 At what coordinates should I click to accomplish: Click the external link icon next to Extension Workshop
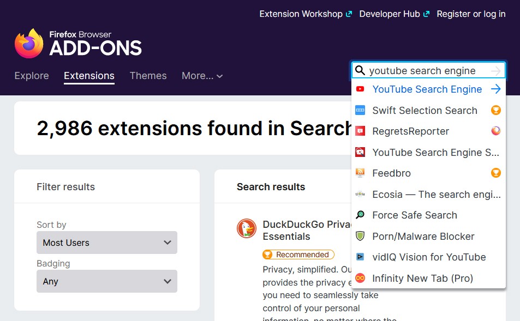pos(349,14)
